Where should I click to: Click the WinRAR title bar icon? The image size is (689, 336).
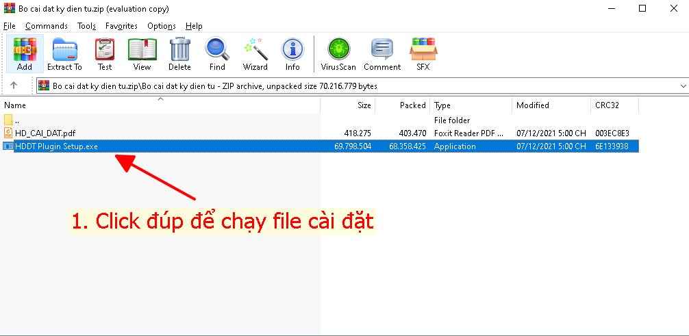pos(8,8)
